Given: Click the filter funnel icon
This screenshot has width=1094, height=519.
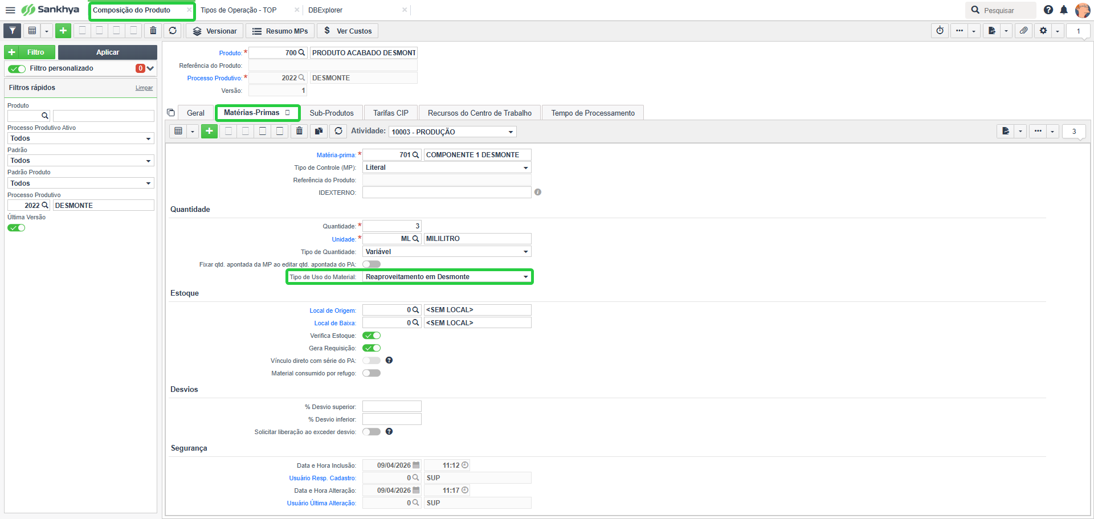Looking at the screenshot, I should (13, 31).
